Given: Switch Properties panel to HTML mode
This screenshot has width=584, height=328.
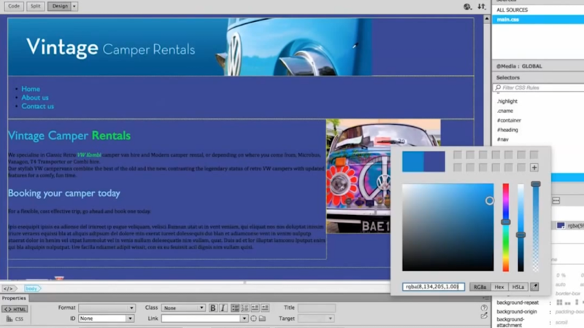Looking at the screenshot, I should [15, 309].
